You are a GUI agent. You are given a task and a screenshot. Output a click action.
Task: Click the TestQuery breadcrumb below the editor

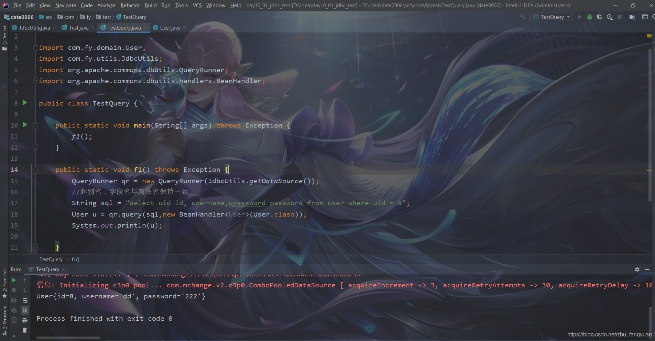[x=51, y=260]
